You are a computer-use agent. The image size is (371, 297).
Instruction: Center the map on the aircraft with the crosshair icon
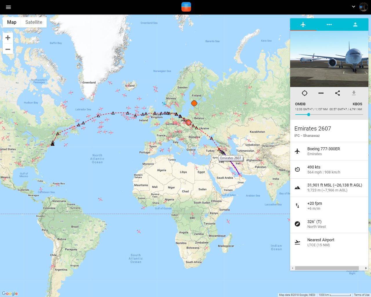tap(305, 93)
